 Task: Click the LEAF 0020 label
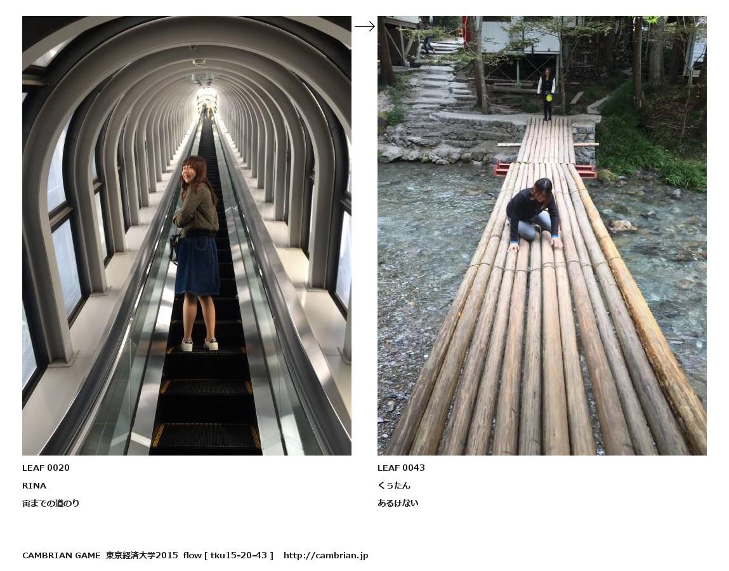46,468
